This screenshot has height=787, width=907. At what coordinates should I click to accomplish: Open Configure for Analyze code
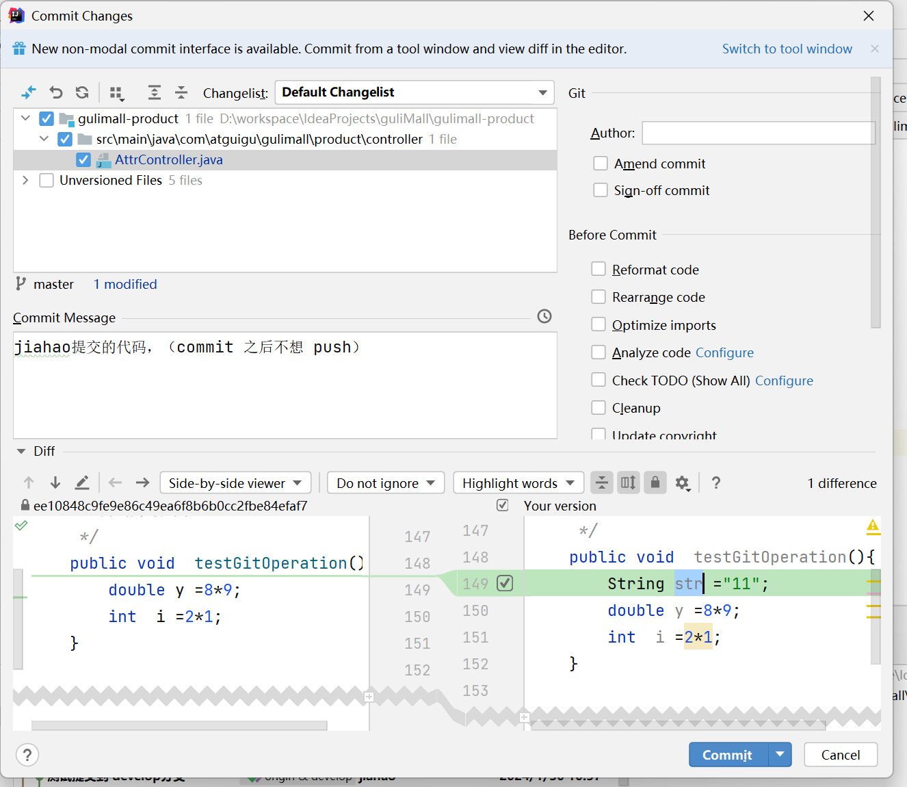[724, 352]
